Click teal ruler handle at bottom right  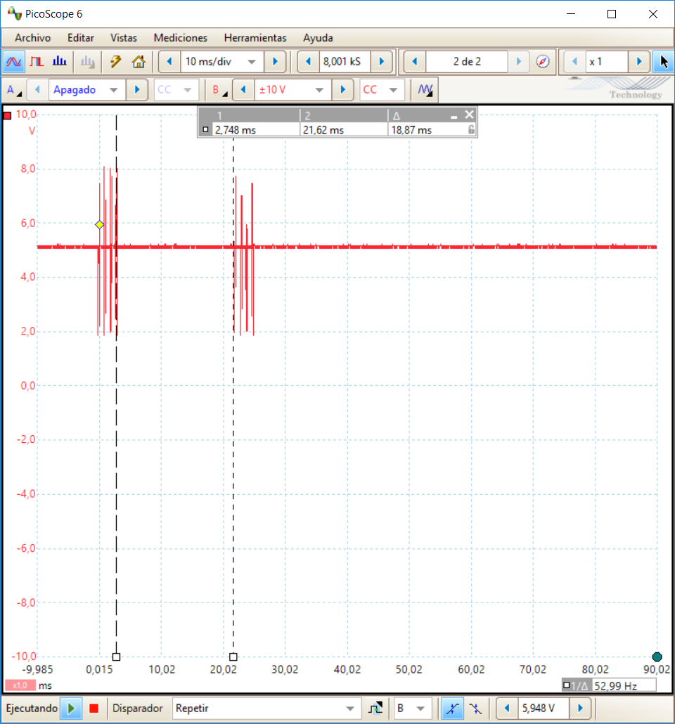(x=657, y=657)
